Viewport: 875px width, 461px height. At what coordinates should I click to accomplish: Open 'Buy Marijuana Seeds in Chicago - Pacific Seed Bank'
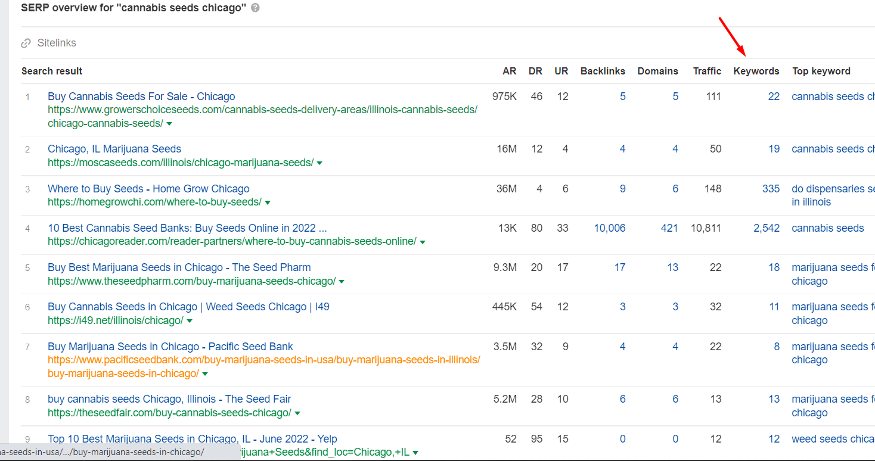(170, 347)
